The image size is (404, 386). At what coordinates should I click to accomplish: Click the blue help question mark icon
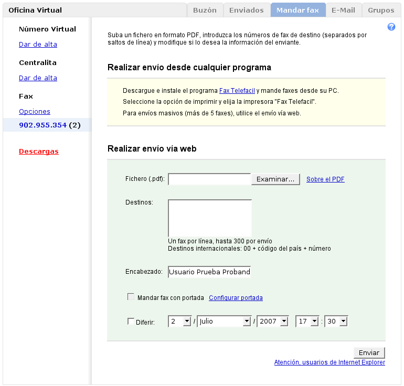click(x=391, y=27)
